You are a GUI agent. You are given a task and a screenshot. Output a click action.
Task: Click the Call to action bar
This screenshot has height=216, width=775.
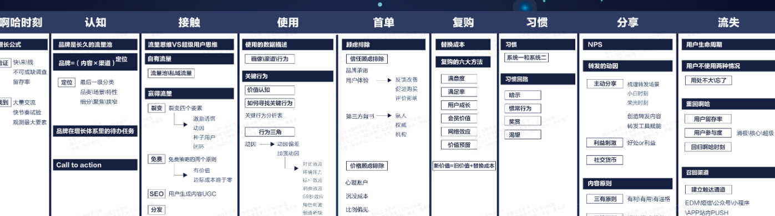click(95, 164)
